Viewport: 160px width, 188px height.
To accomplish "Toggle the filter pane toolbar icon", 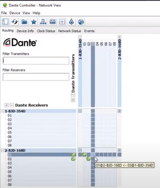I will point(5,22).
